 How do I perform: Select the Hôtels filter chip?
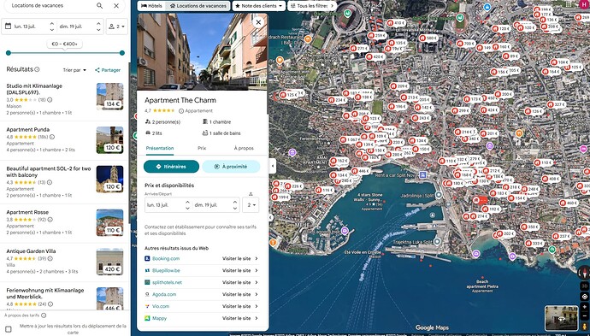151,6
